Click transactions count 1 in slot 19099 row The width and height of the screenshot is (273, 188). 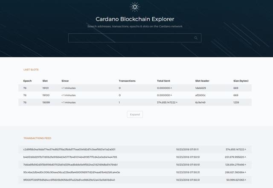point(119,103)
